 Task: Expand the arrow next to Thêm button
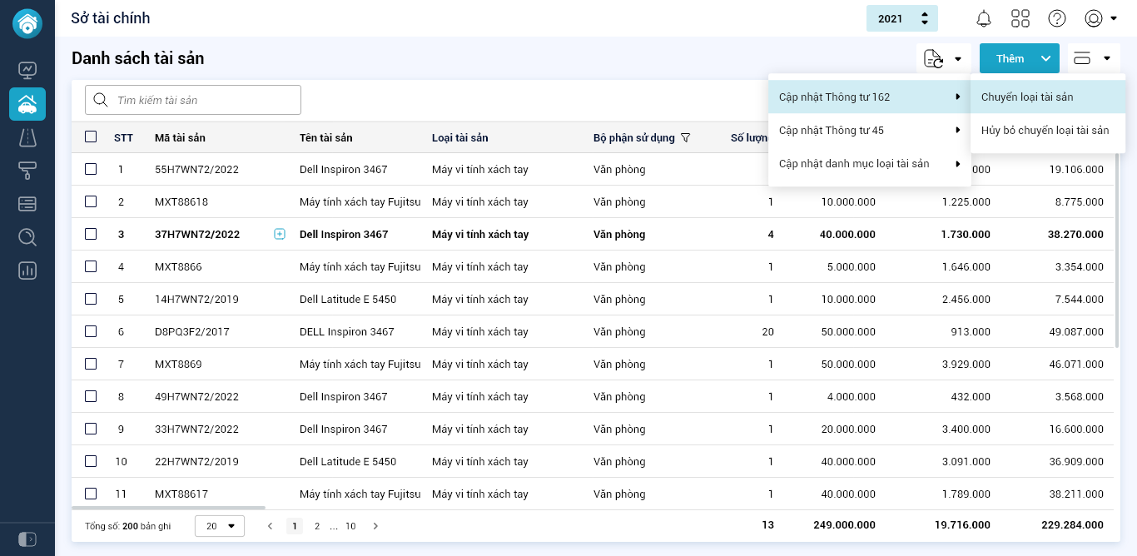pyautogui.click(x=1046, y=58)
